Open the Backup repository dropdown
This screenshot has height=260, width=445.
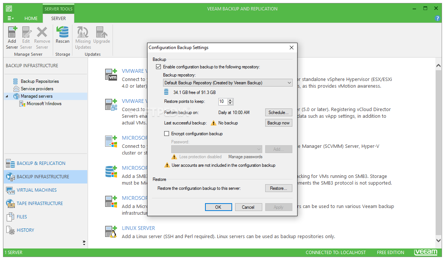point(228,83)
